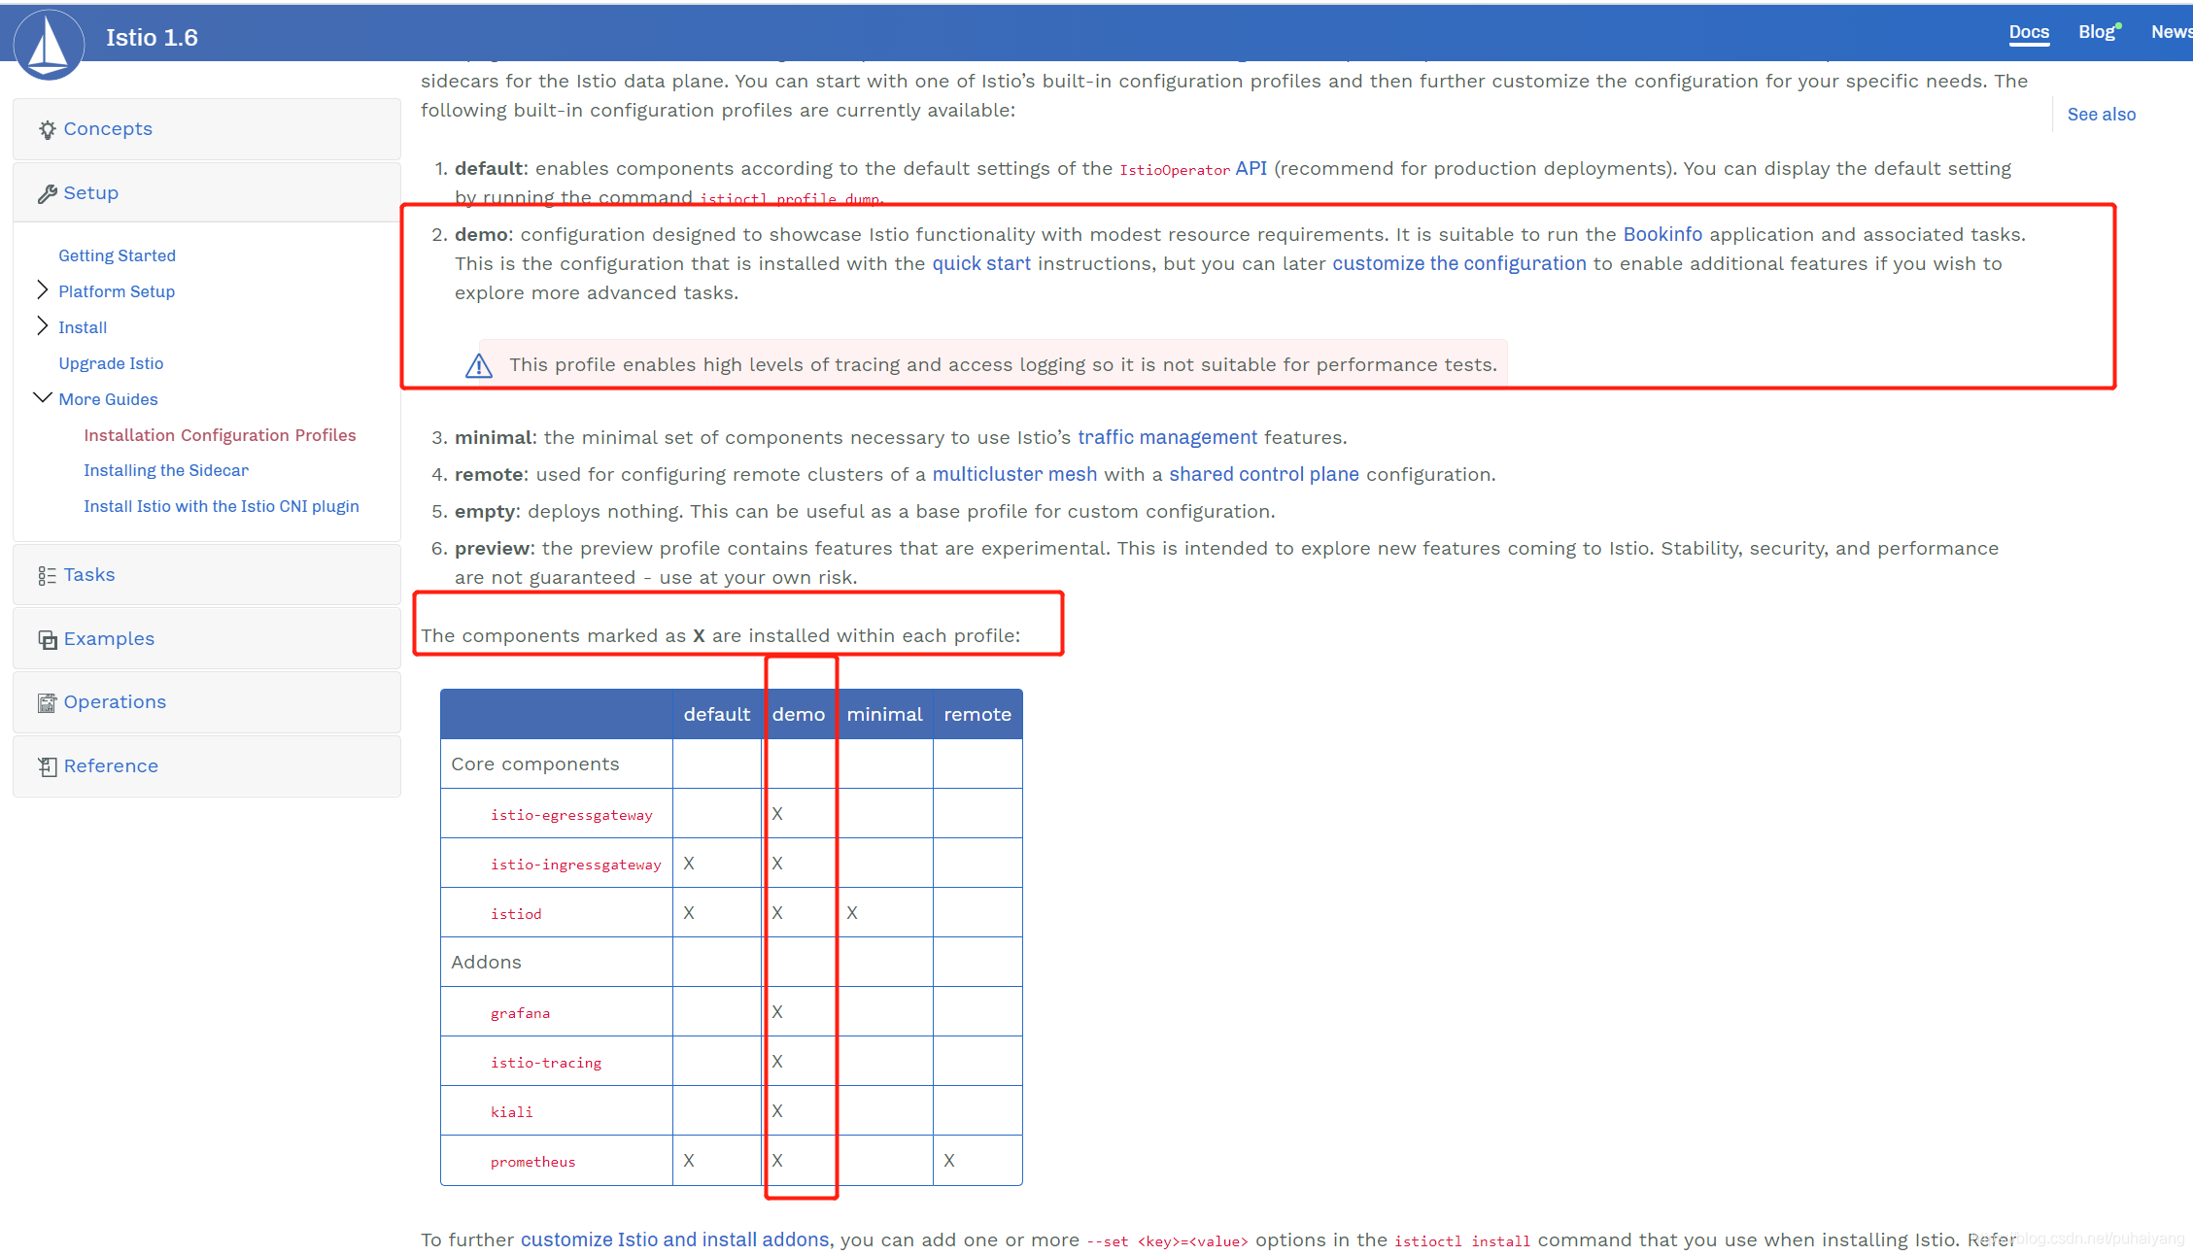The image size is (2193, 1256).
Task: Open the News tab in header
Action: pos(2172,32)
